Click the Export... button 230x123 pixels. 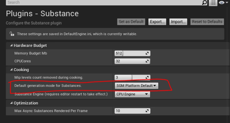[x=157, y=22]
